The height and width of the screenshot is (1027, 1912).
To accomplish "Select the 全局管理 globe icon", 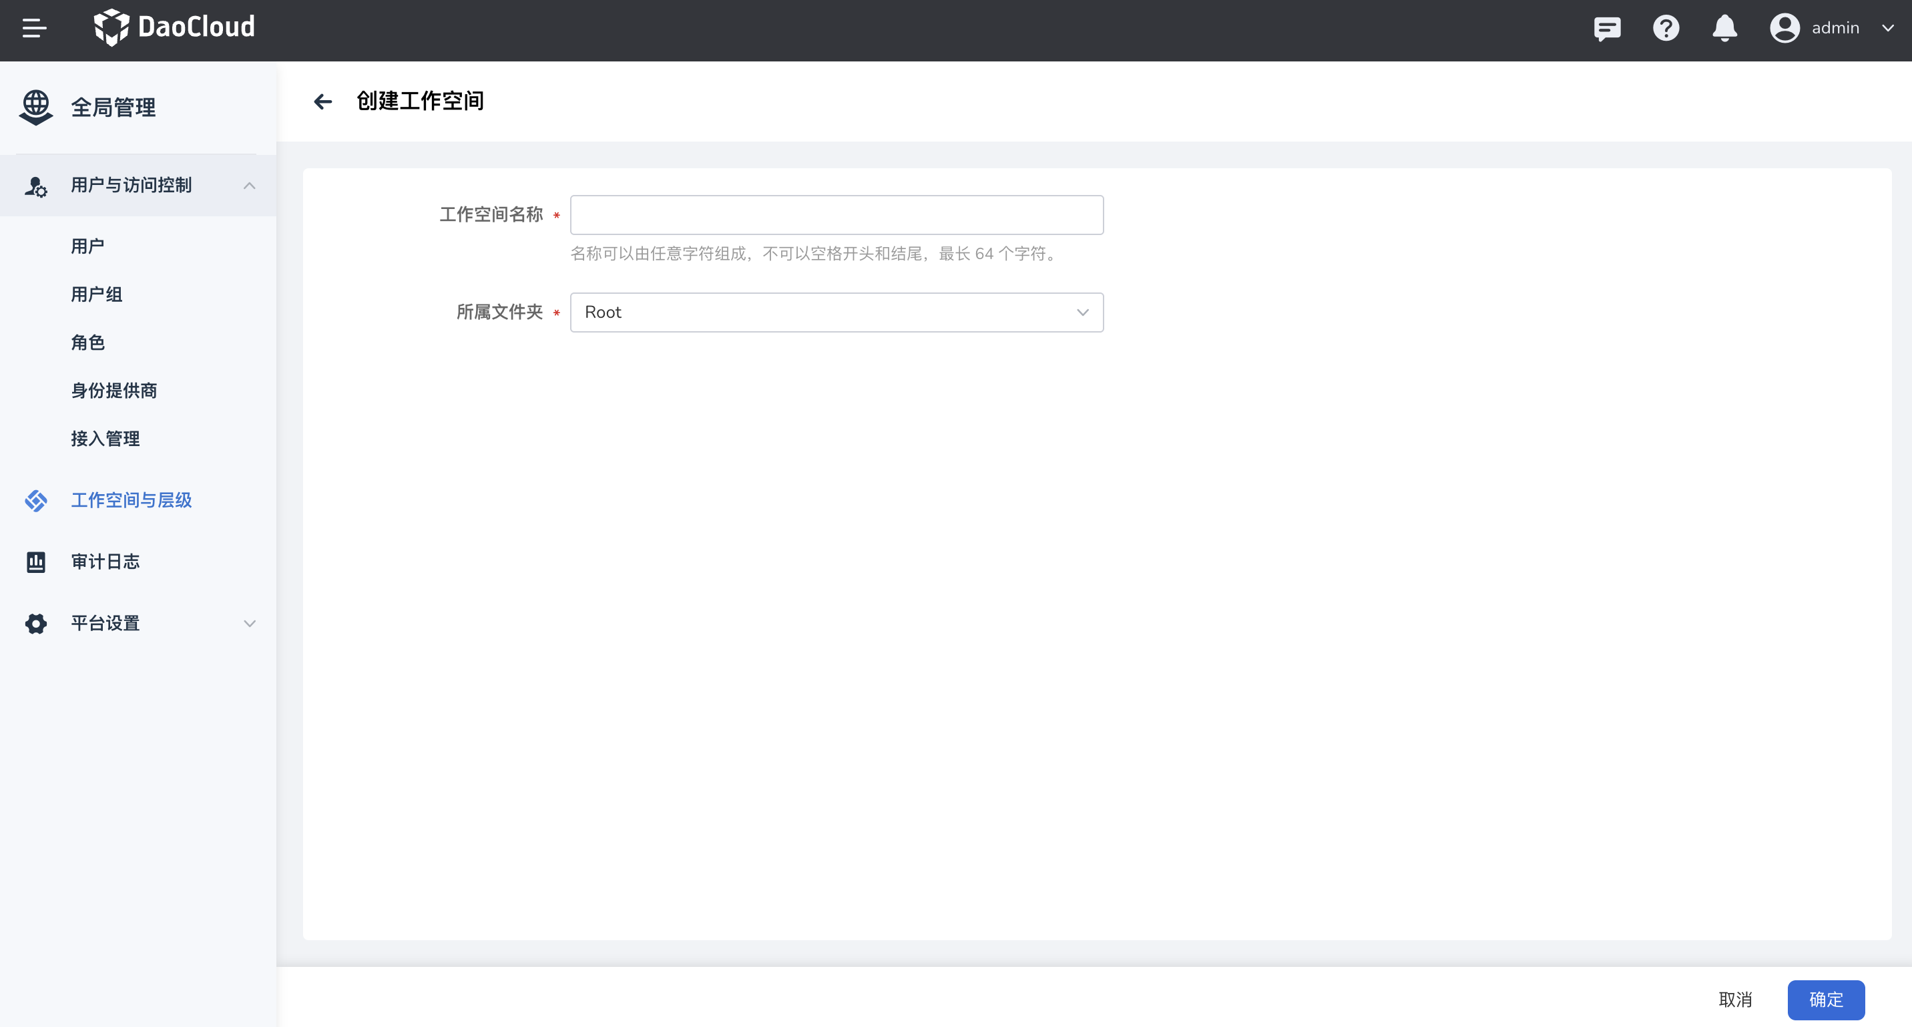I will coord(35,107).
